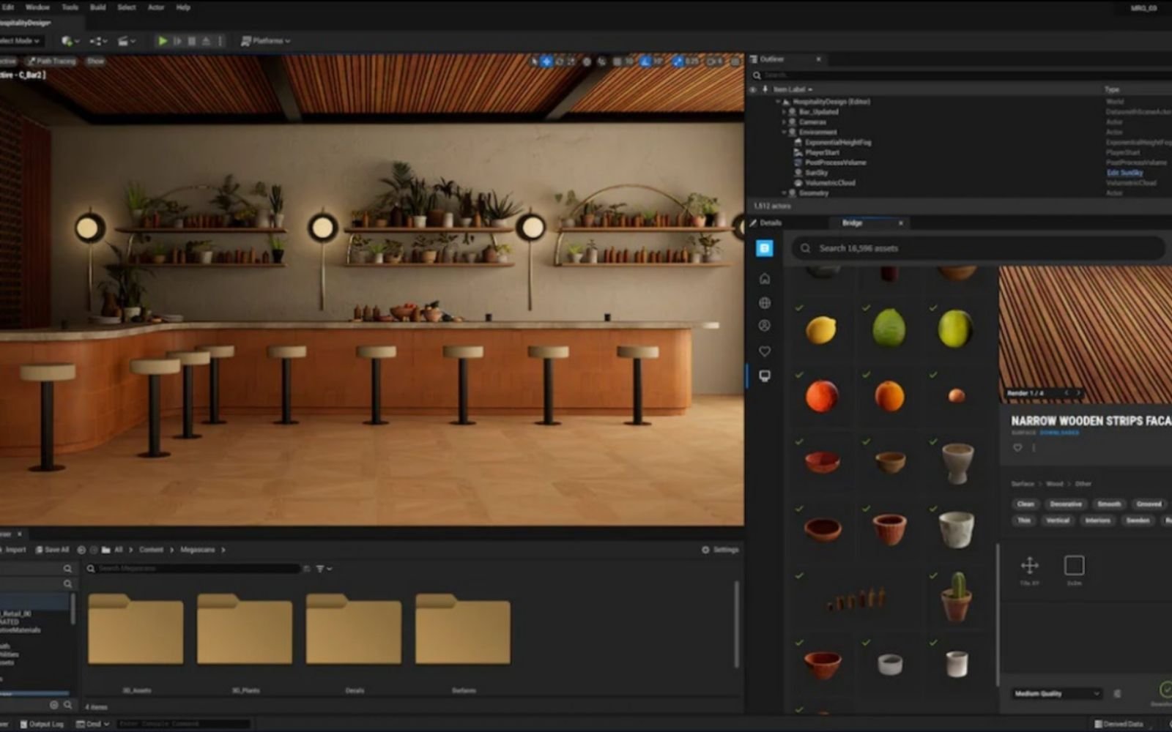Switch to the Details tab
This screenshot has width=1172, height=732.
tap(770, 223)
